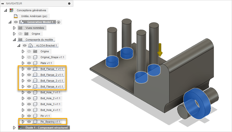Click the Bolt_Hole_2 v1:1 body icon
Viewport: 232px width, 132px height.
click(x=35, y=98)
